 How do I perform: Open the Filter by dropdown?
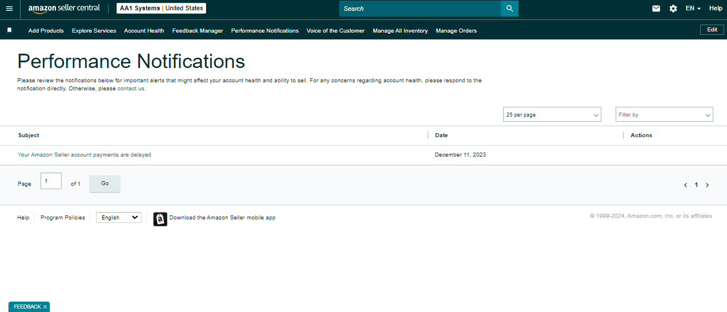click(664, 114)
